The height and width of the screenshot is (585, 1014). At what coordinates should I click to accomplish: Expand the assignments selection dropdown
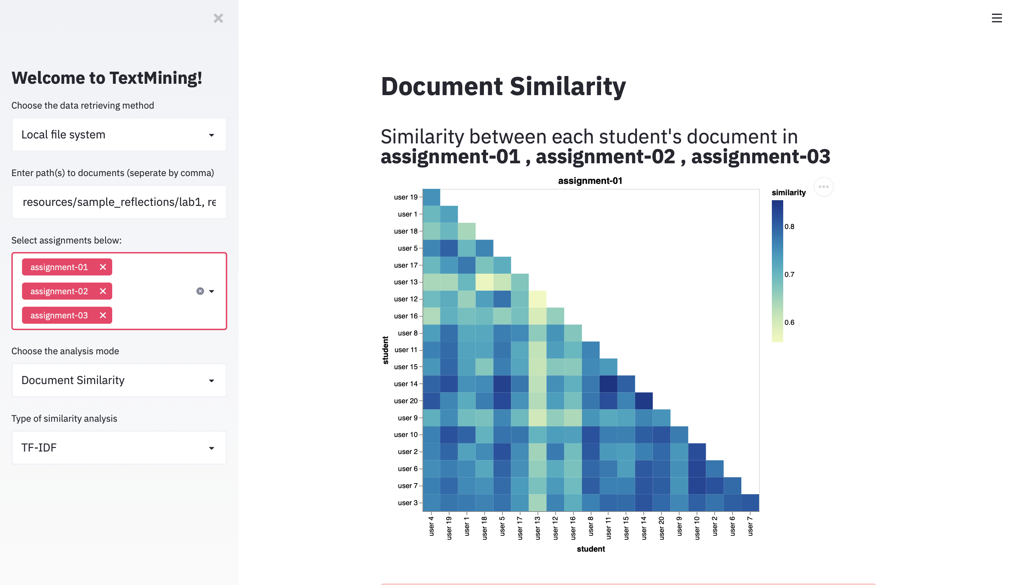[212, 291]
